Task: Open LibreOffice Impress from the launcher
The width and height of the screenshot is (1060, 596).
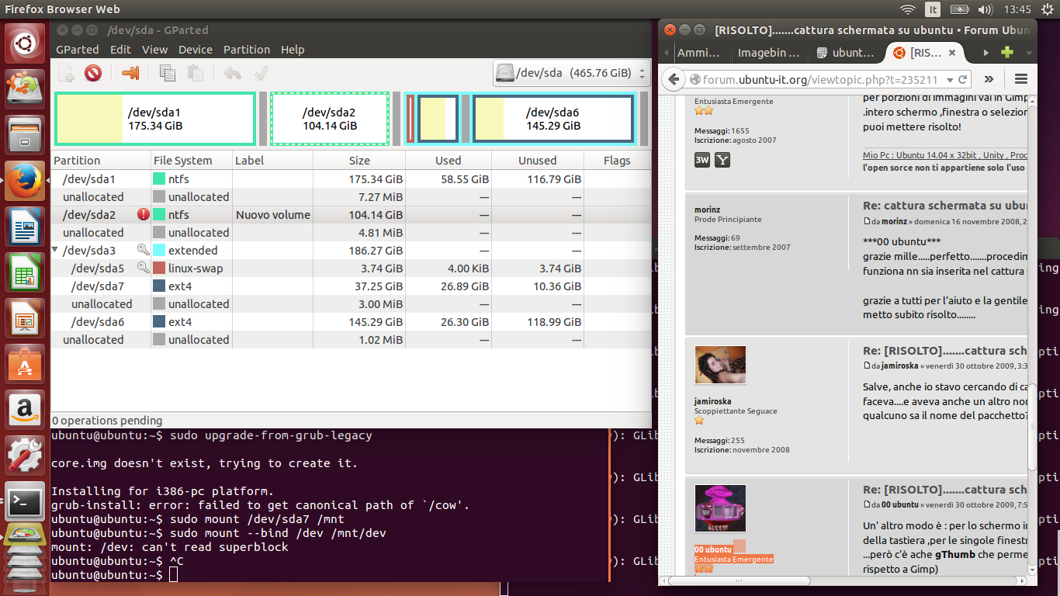Action: [26, 317]
